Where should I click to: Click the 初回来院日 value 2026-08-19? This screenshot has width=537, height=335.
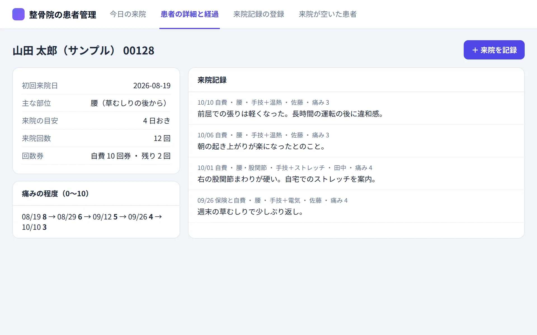pyautogui.click(x=152, y=86)
